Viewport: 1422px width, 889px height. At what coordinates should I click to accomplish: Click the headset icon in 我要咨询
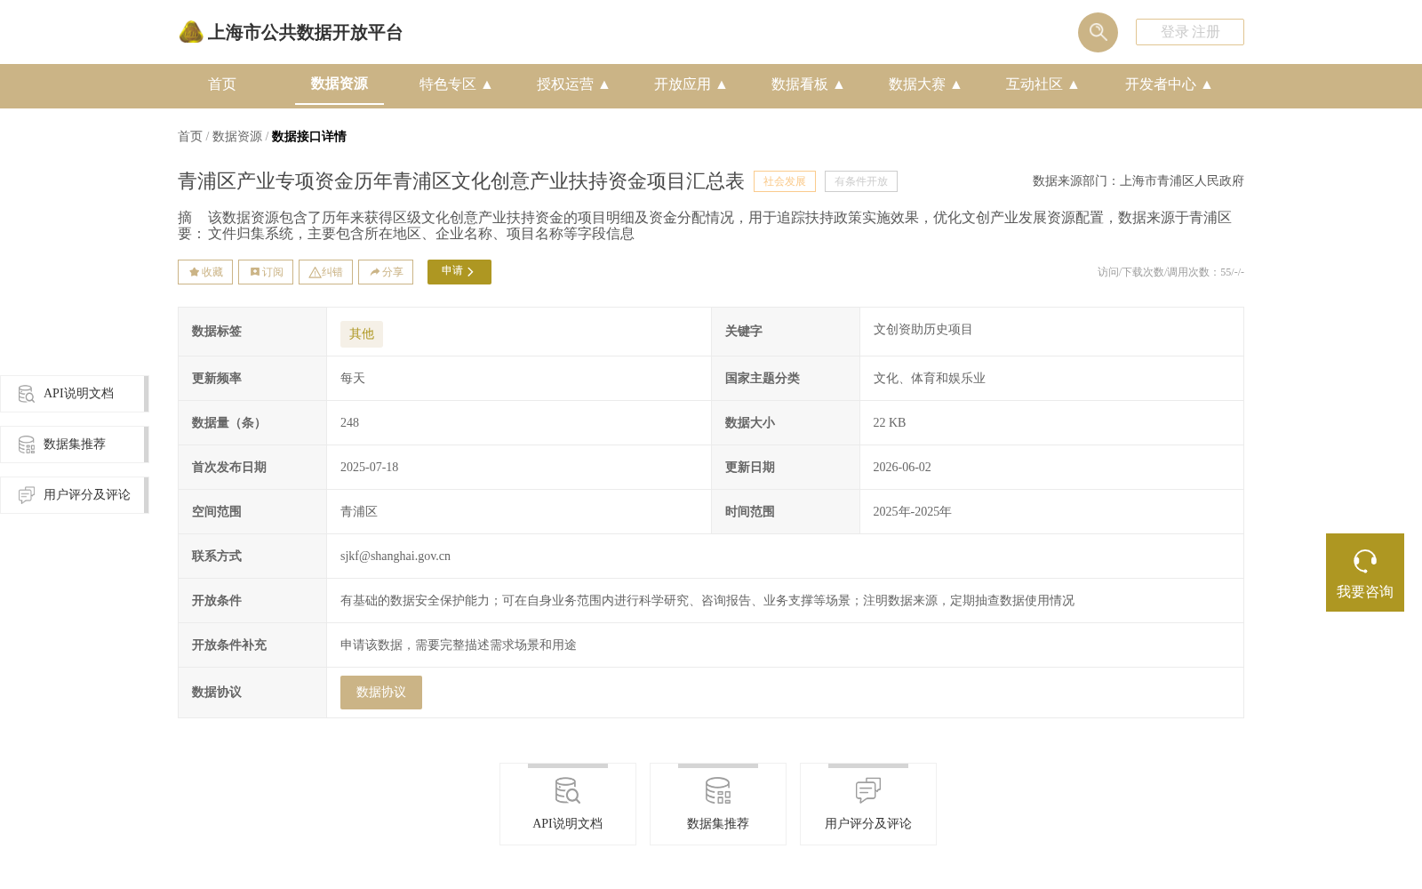point(1365,561)
